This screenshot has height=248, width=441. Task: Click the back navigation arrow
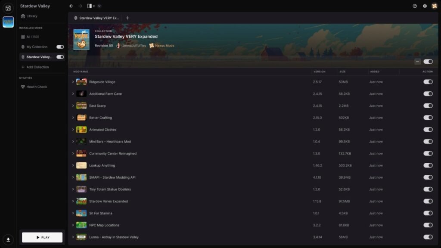tap(71, 6)
